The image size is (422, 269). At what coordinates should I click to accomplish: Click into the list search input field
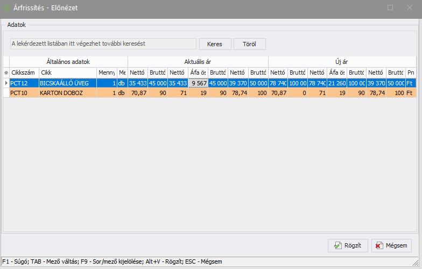[x=103, y=43]
